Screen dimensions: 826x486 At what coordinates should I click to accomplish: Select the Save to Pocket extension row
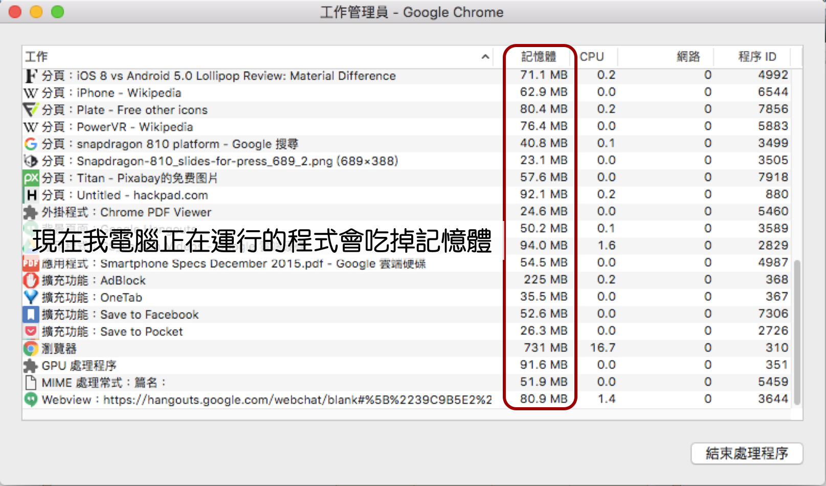(406, 332)
